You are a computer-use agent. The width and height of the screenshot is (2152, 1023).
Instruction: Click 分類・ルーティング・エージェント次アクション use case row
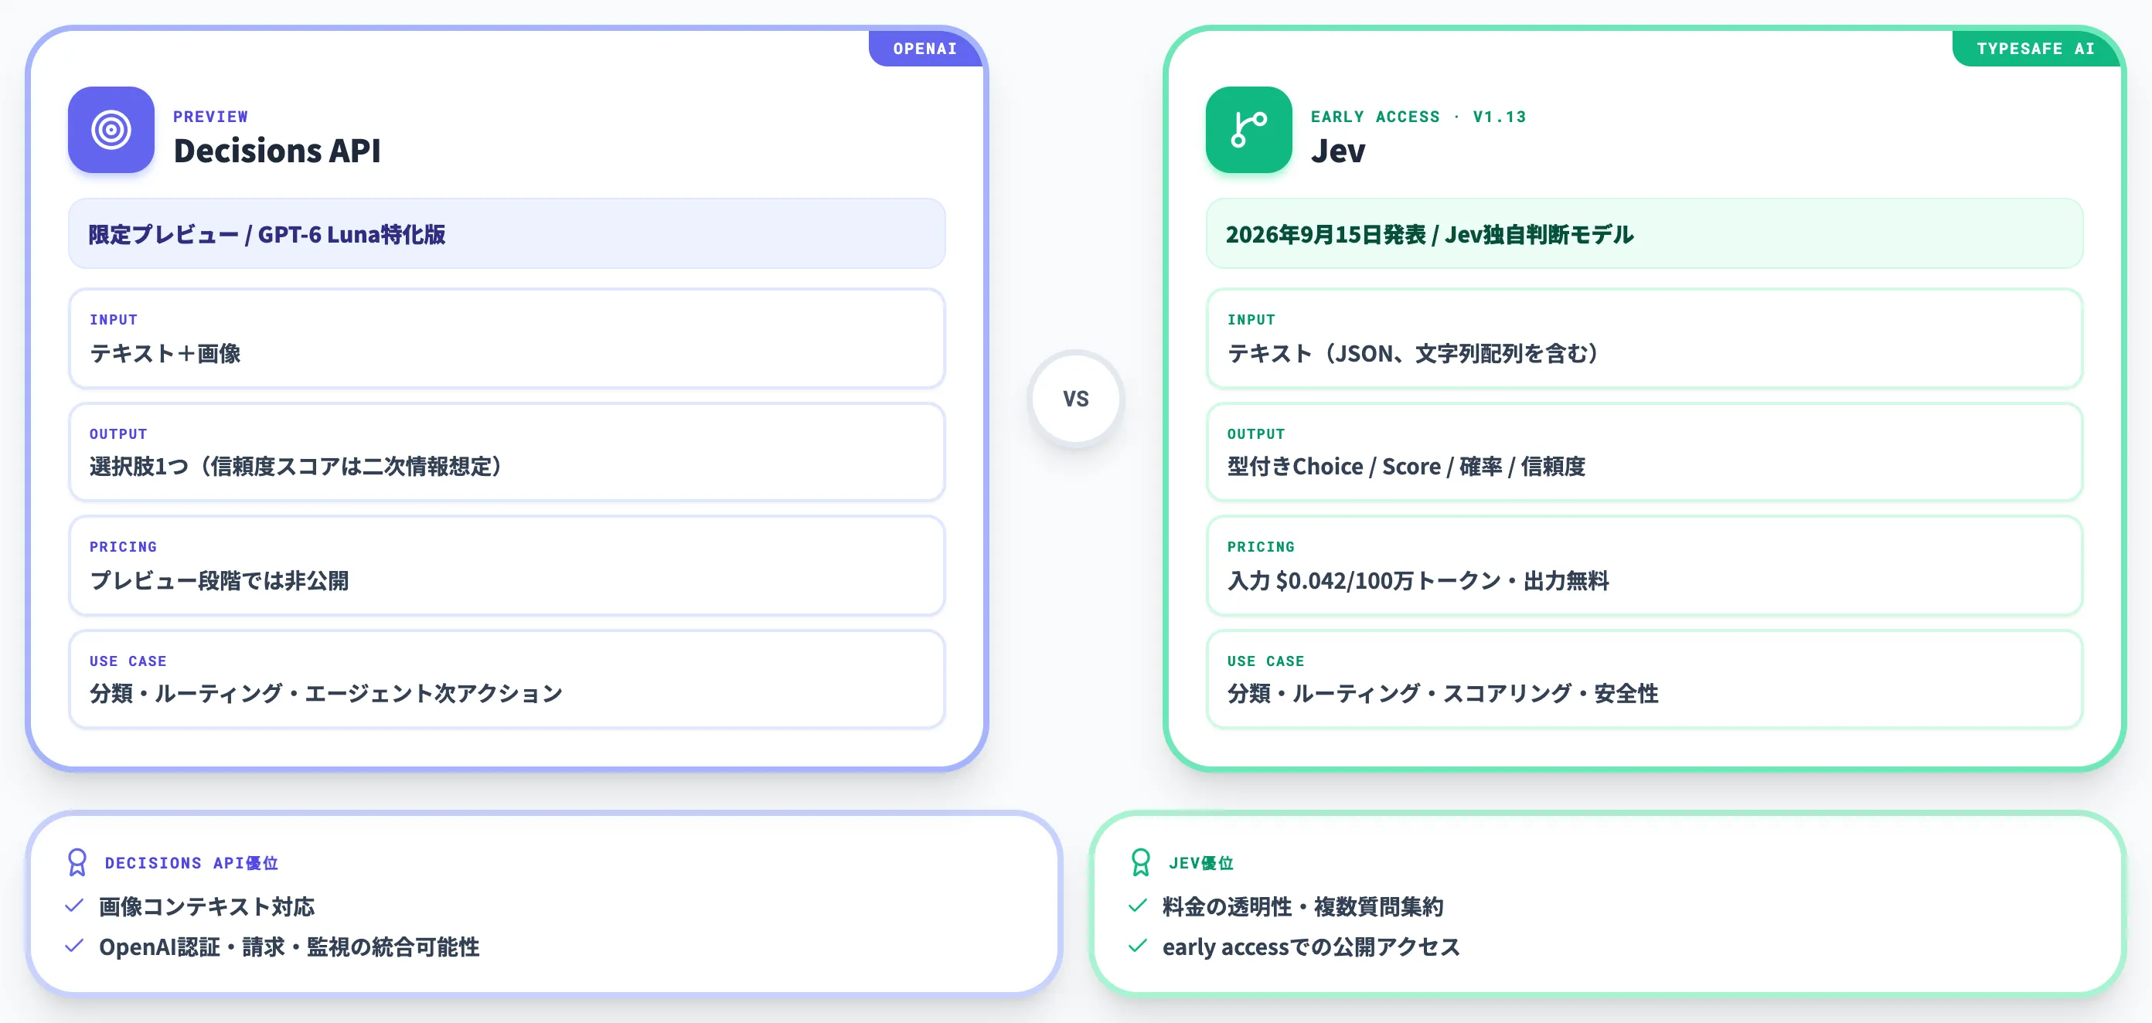(506, 679)
